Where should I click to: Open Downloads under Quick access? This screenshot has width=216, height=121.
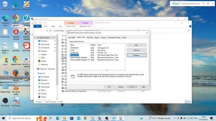45,44
